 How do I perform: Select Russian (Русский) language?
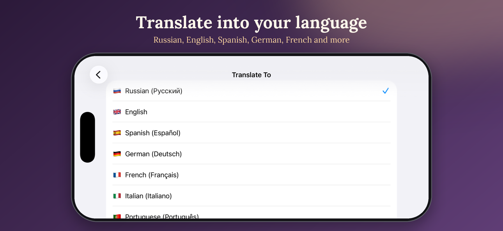tap(251, 91)
